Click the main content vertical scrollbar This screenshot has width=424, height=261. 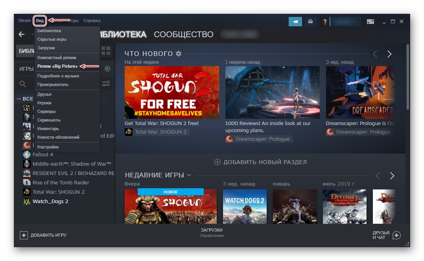(408, 78)
